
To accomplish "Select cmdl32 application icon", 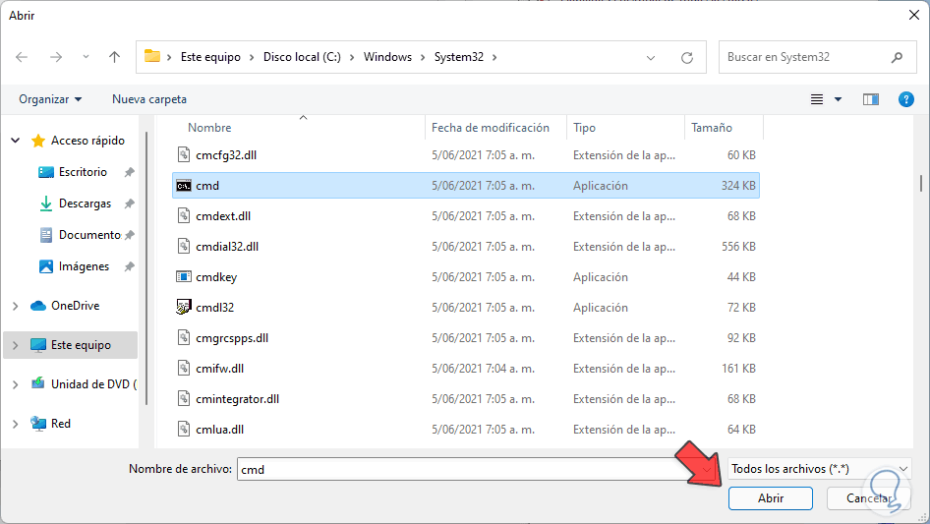I will (184, 308).
